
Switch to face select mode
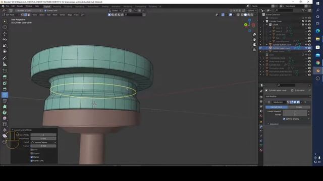(29, 15)
